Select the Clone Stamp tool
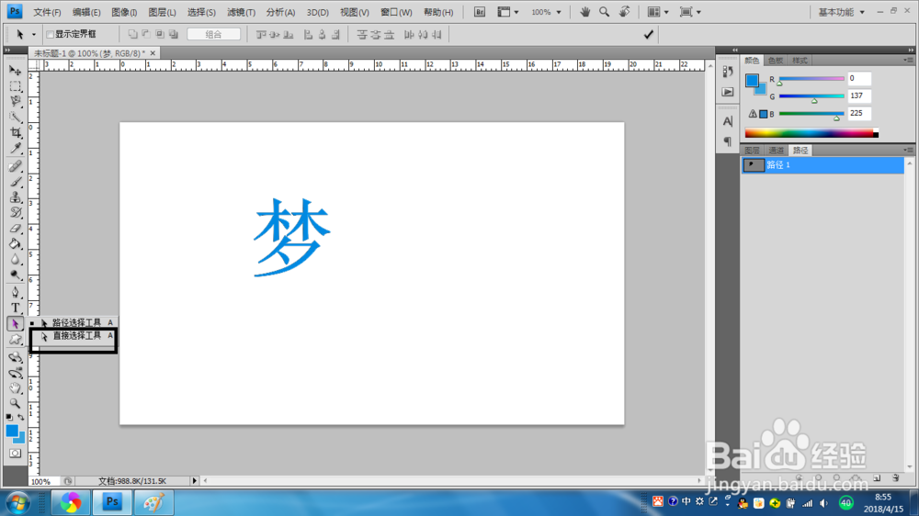 tap(16, 197)
